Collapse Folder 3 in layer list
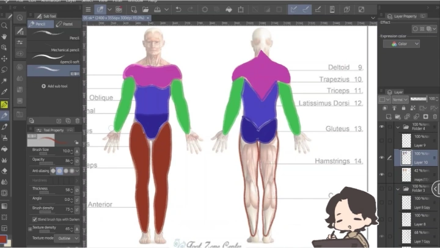 (x=398, y=189)
